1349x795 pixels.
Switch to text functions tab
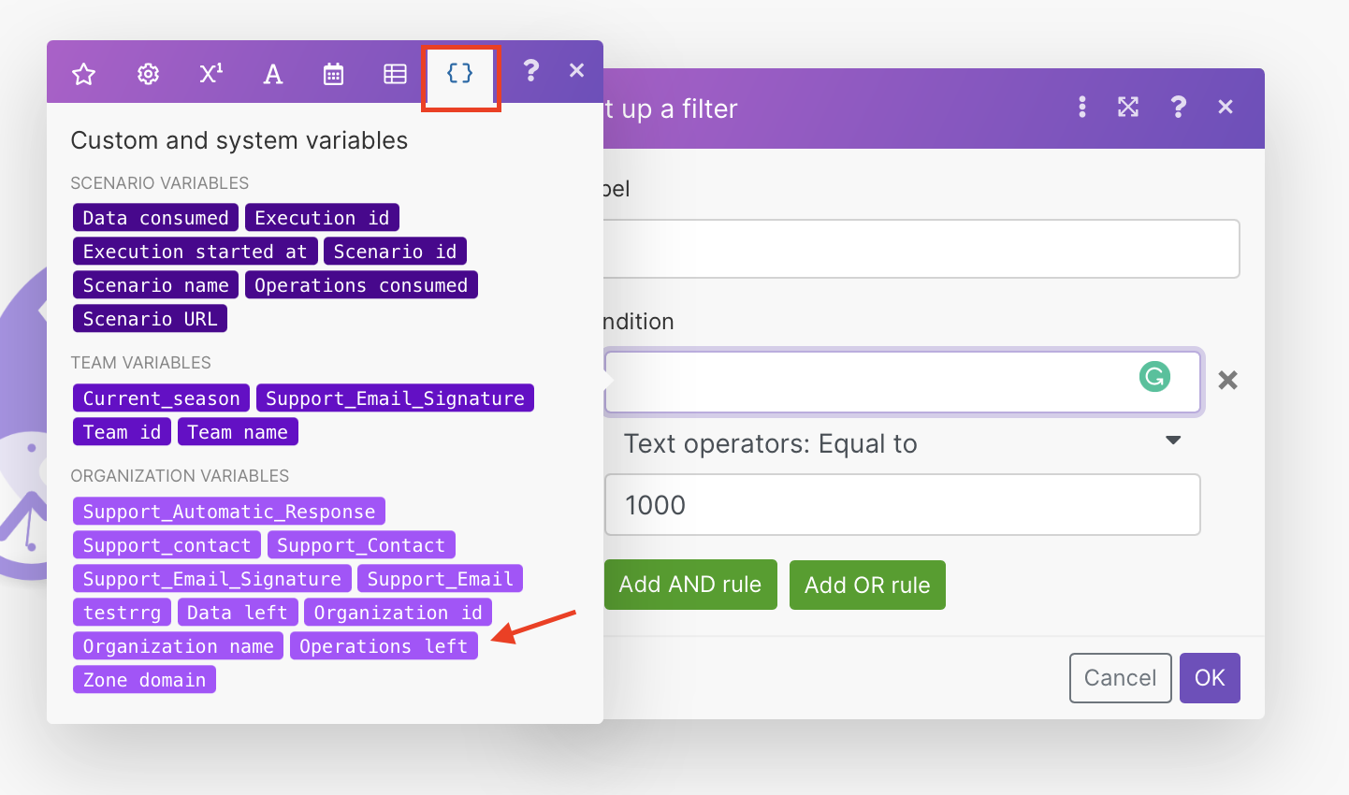[x=272, y=74]
